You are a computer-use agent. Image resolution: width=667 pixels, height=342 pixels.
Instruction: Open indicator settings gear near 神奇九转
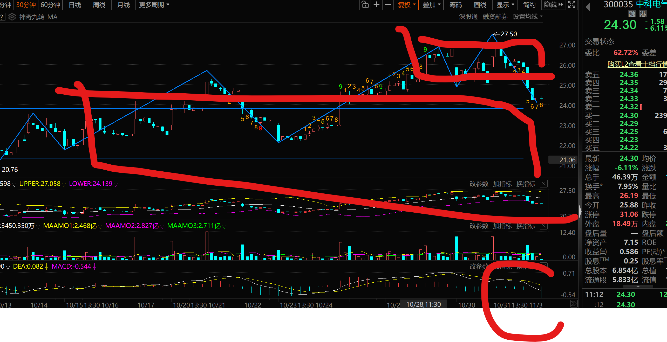click(12, 17)
